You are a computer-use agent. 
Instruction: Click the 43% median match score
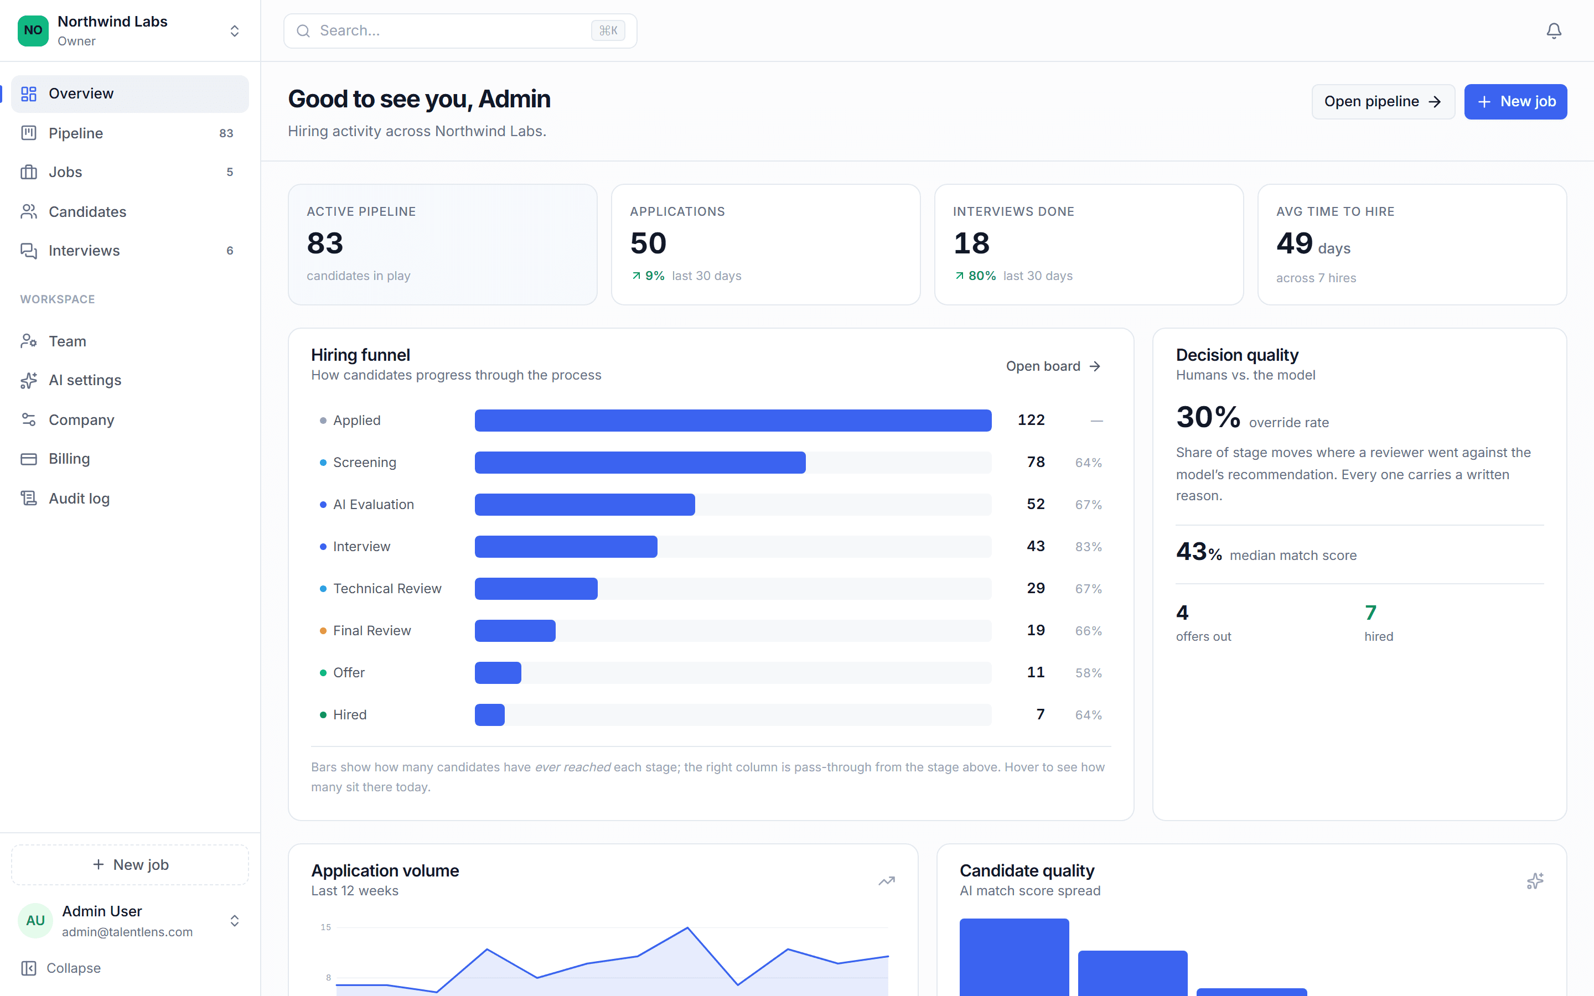point(1198,551)
